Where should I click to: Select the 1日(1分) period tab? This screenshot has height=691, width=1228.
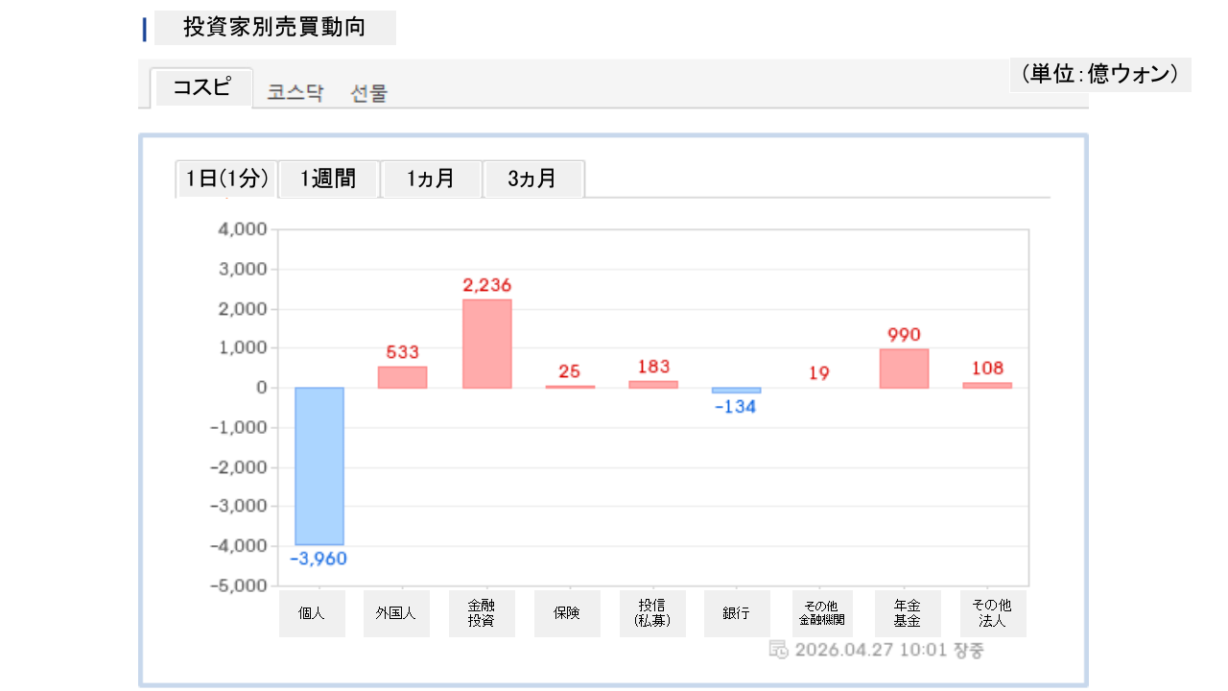(226, 179)
